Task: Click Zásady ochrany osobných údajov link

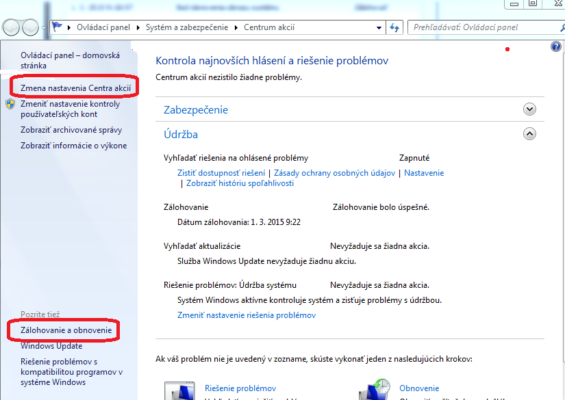Action: tap(334, 173)
